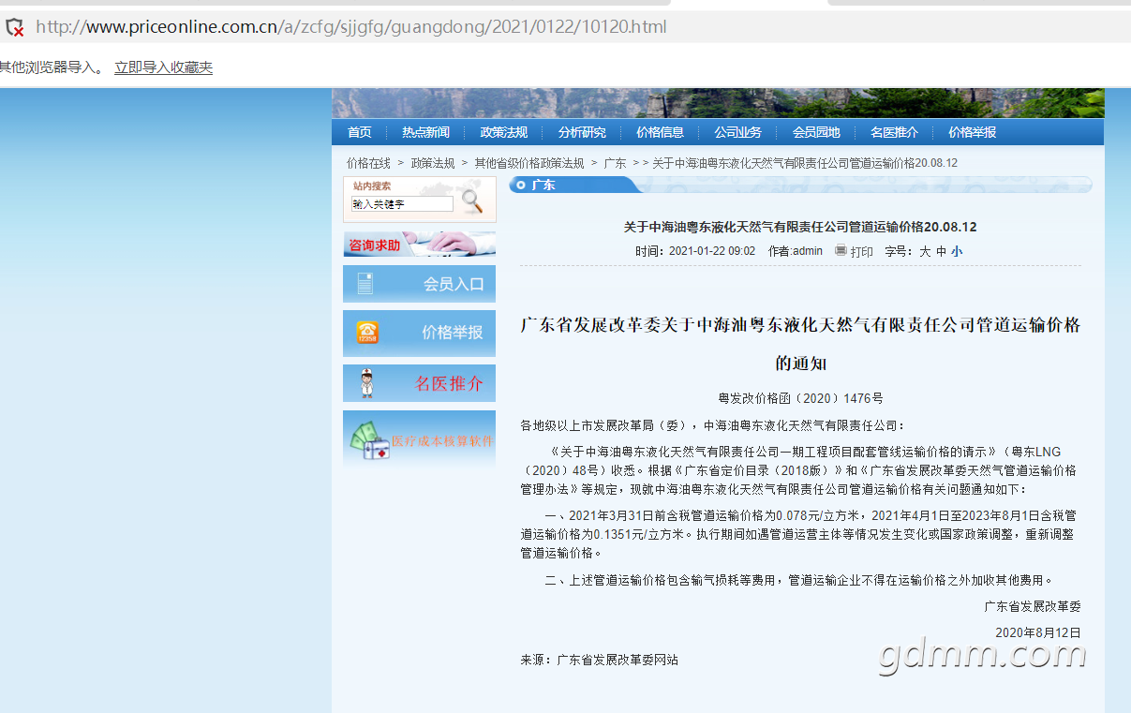This screenshot has width=1131, height=713.
Task: Select 政策法规 in the navigation bar
Action: 503,132
